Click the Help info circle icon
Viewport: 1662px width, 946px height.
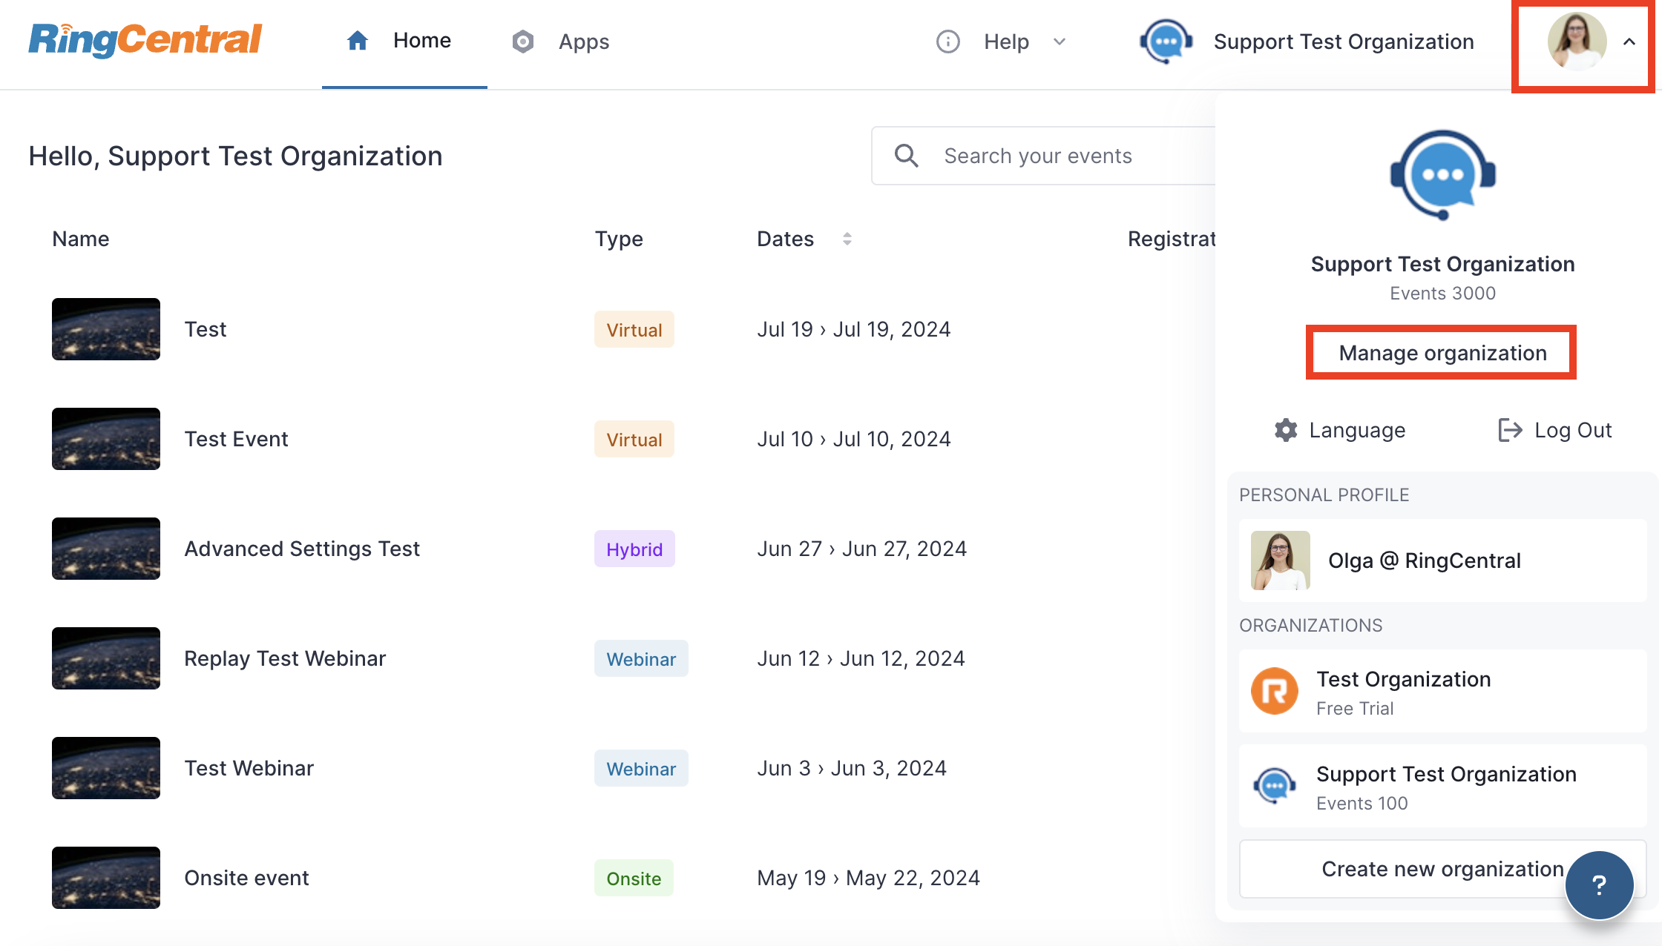coord(947,42)
